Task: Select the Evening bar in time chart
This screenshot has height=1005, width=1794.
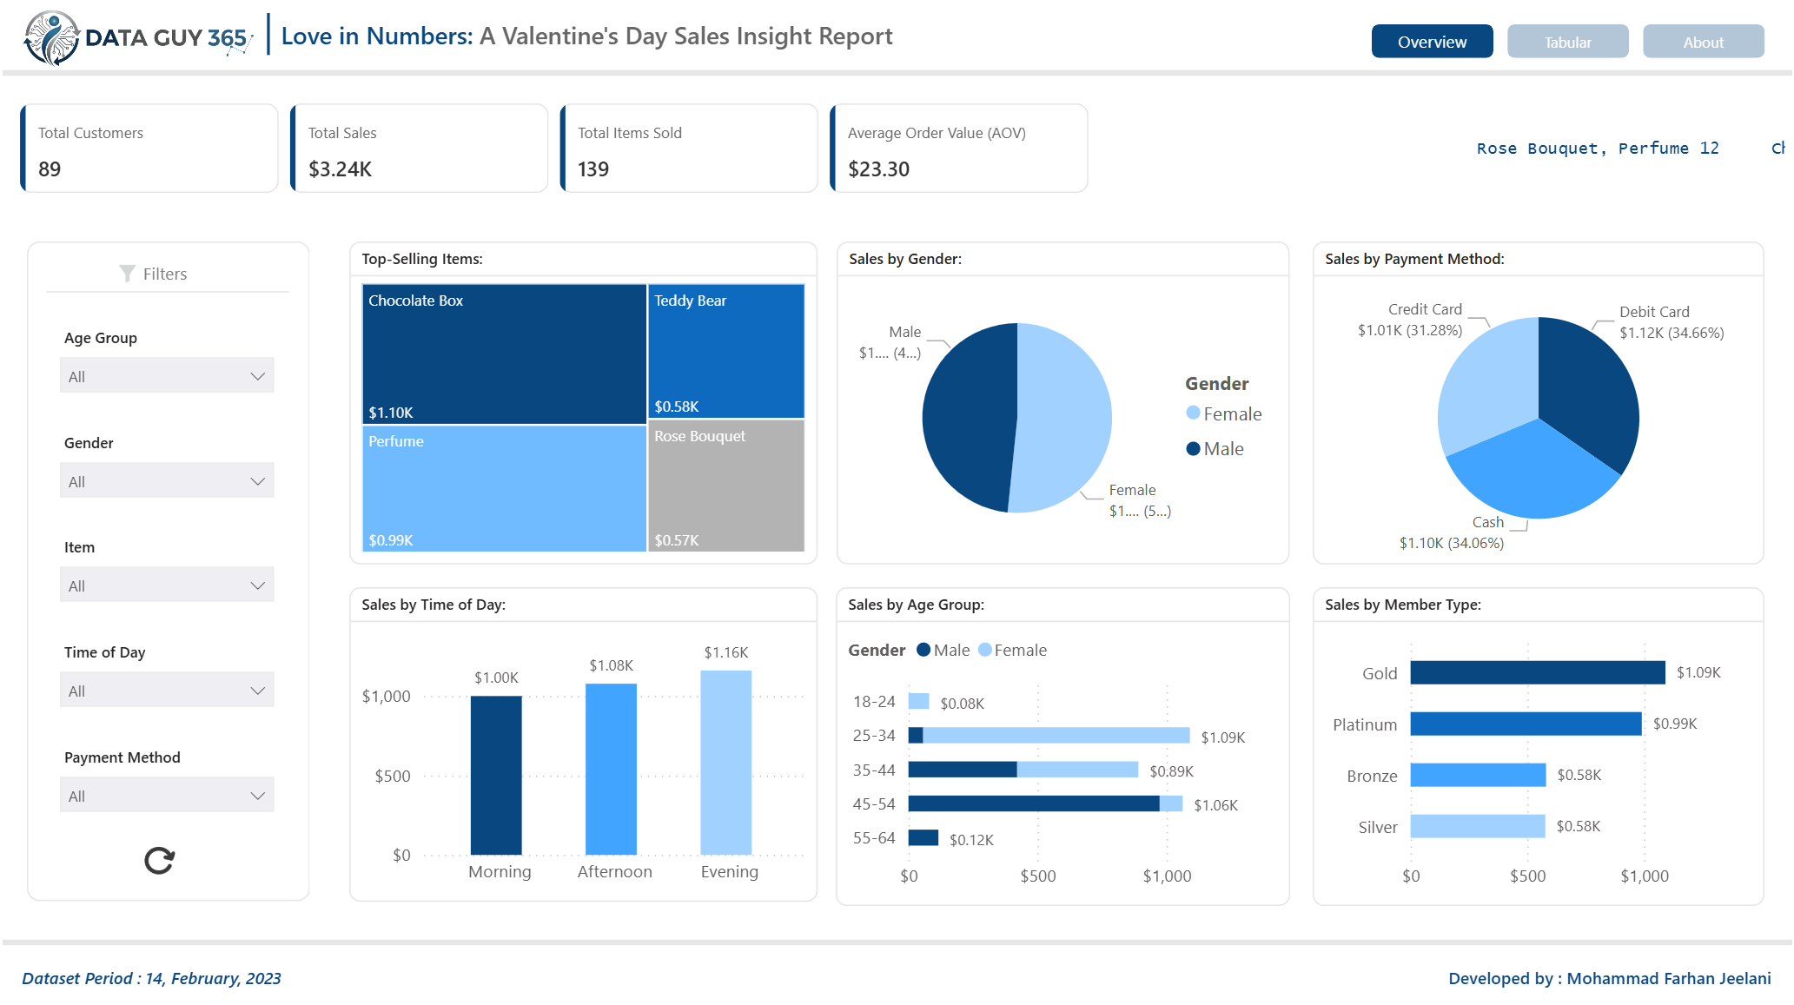Action: 725,762
